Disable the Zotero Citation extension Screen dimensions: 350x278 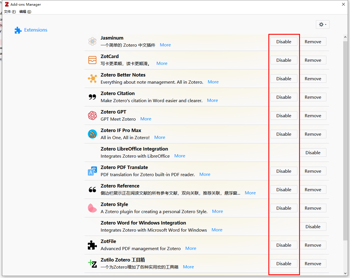coord(283,97)
